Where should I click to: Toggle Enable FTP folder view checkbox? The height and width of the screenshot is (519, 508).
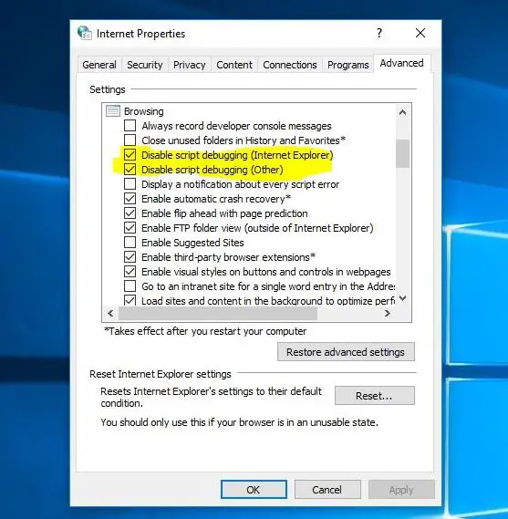(130, 228)
